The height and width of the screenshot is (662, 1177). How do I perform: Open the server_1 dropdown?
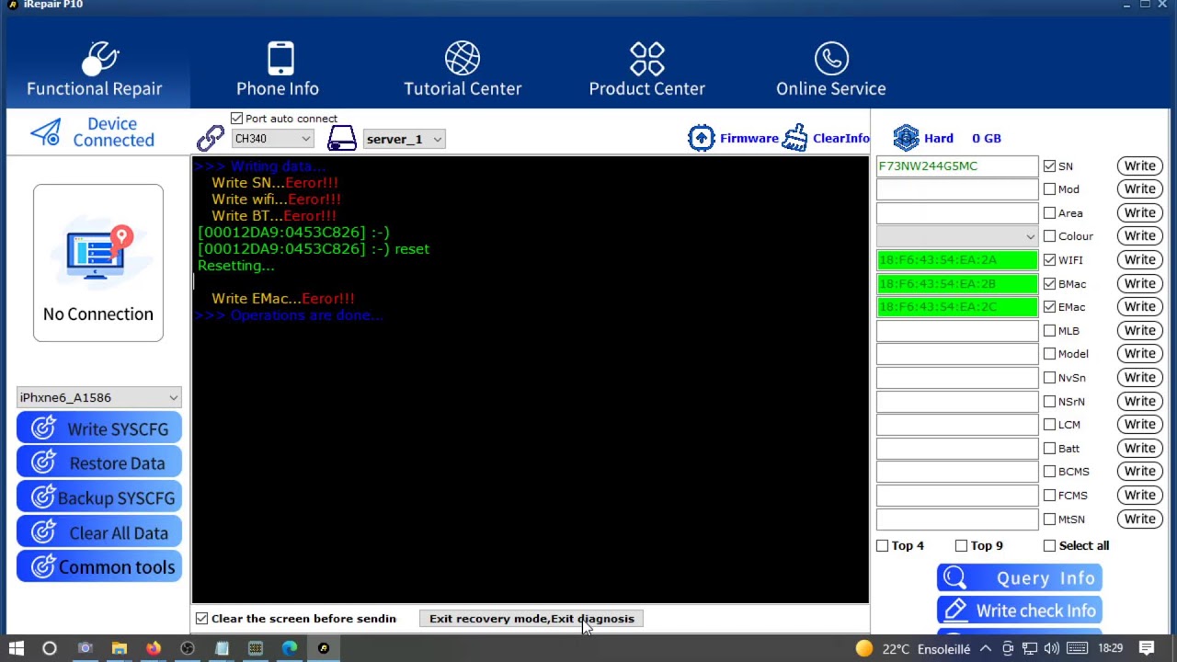click(x=404, y=139)
